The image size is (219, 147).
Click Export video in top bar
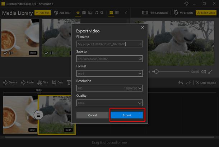[x=206, y=13]
